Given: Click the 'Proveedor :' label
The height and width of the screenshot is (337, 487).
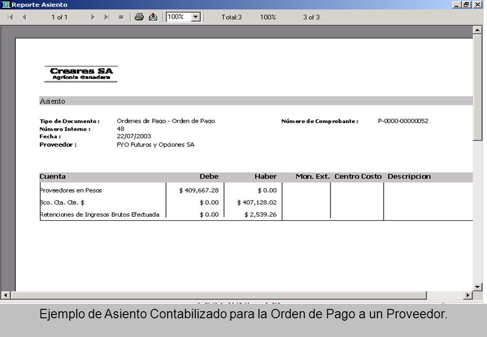Looking at the screenshot, I should click(58, 145).
